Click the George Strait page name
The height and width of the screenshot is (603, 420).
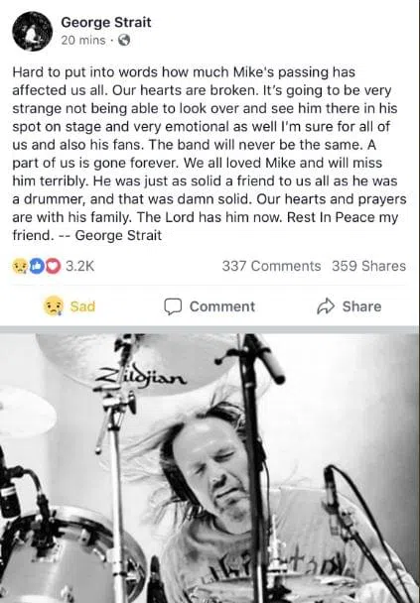pyautogui.click(x=106, y=22)
